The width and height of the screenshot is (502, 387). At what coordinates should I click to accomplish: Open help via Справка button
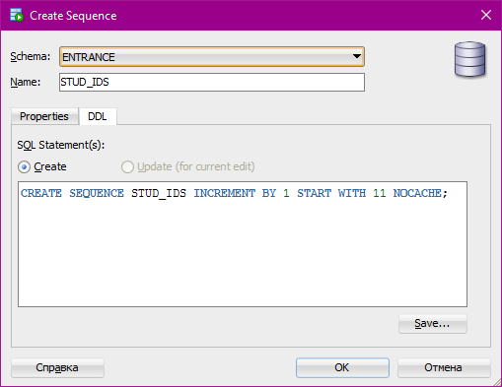point(57,367)
